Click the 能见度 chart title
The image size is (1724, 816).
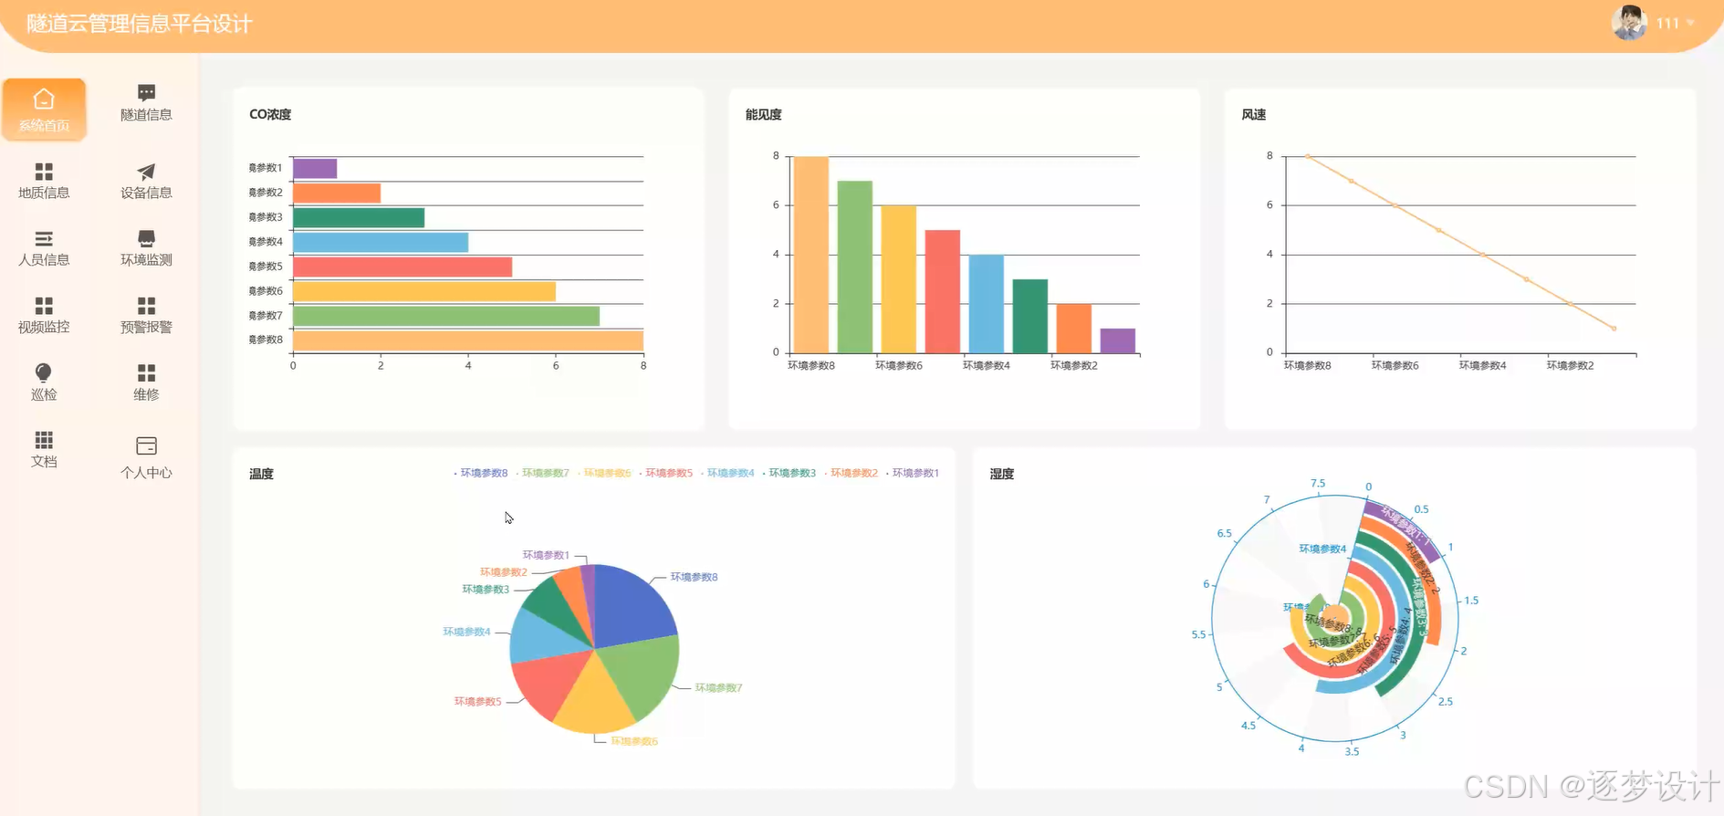764,114
